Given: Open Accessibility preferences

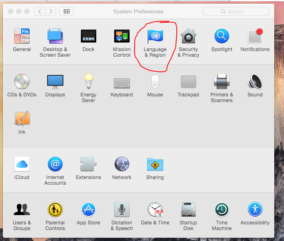Looking at the screenshot, I should [255, 209].
